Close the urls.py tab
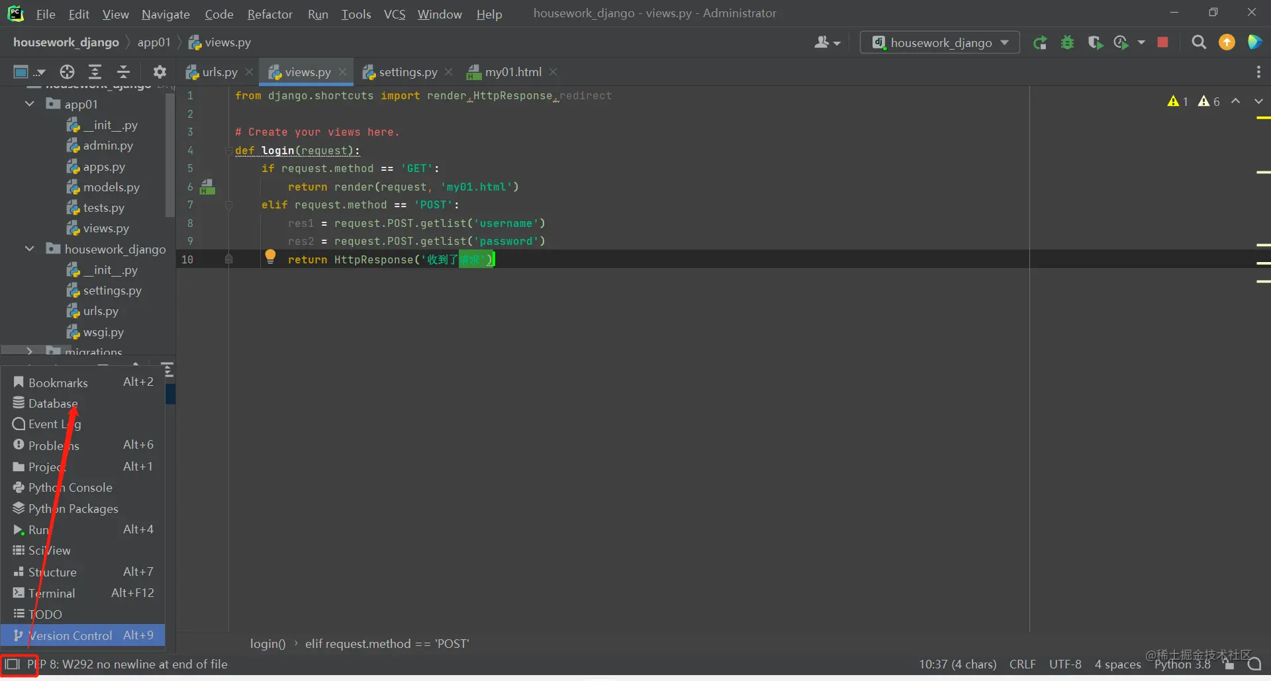The height and width of the screenshot is (681, 1271). click(x=249, y=71)
